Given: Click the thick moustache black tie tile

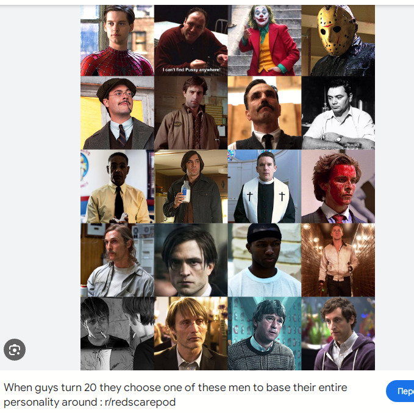Looking at the screenshot, I should pos(265,113).
